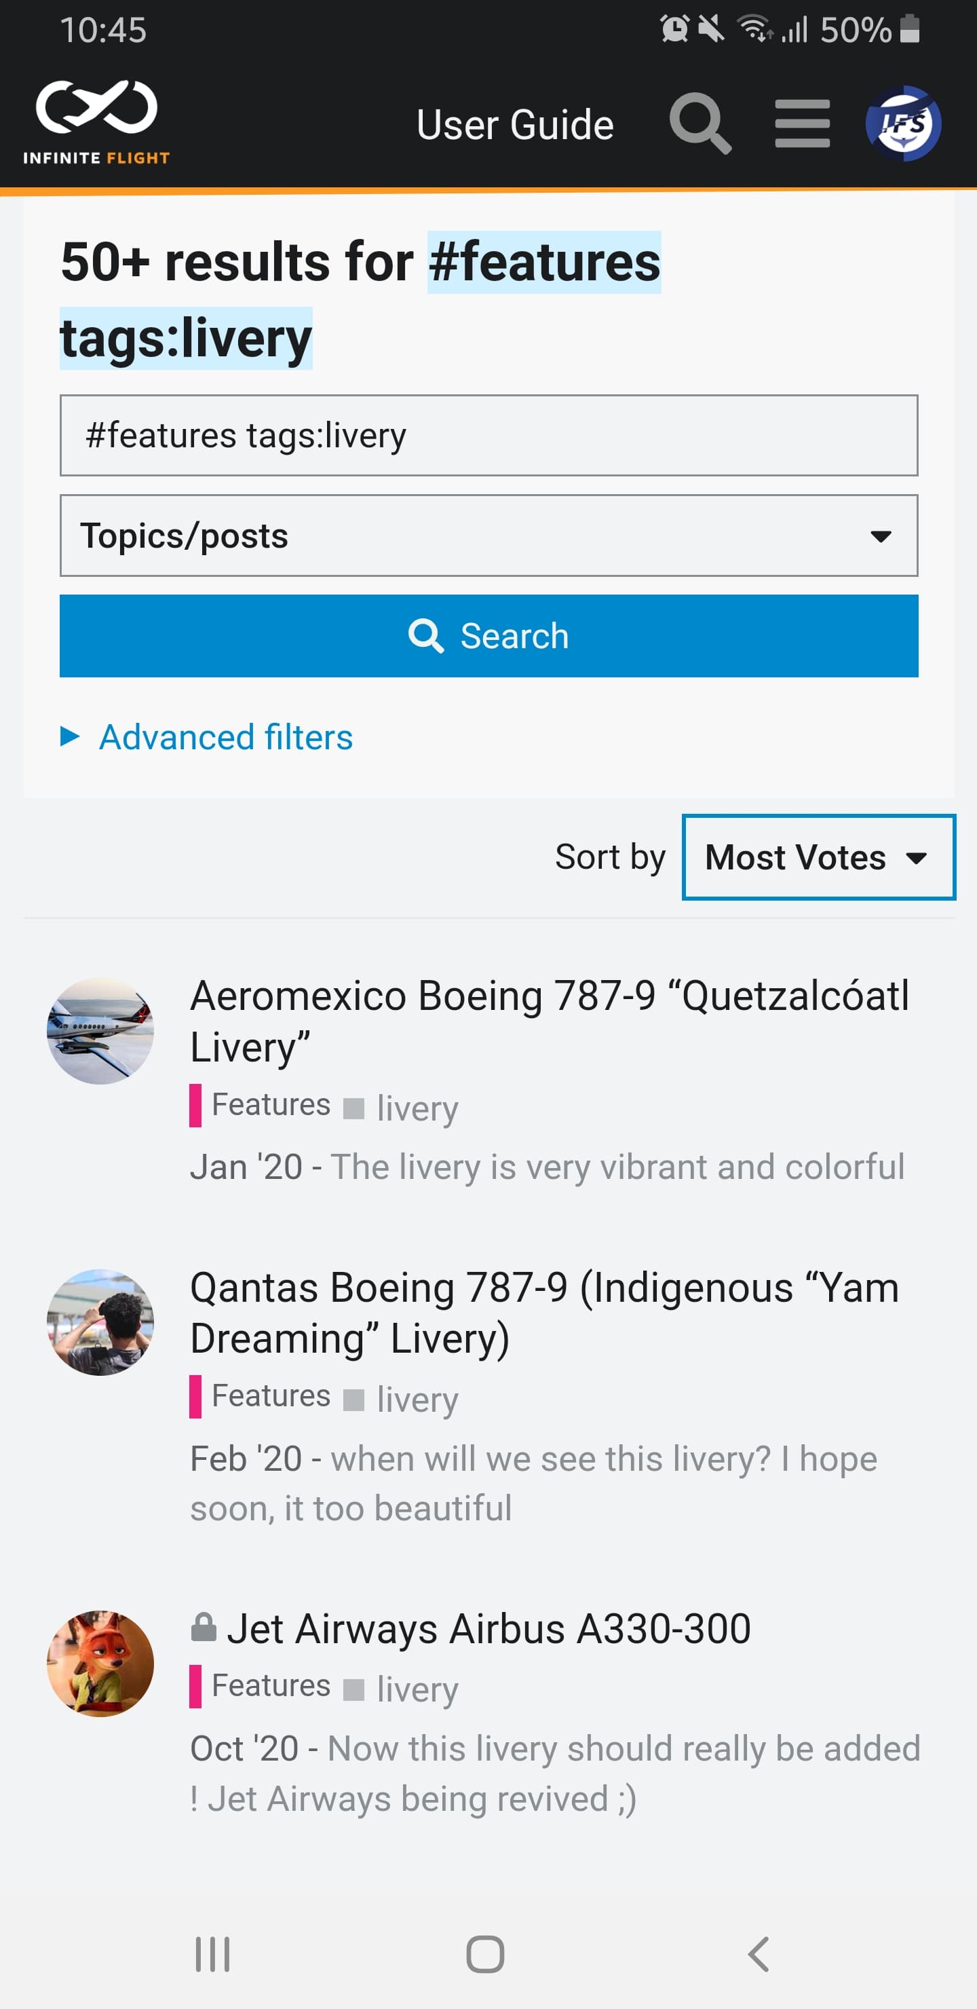Open the IFS user profile avatar
This screenshot has width=977, height=2009.
(903, 124)
